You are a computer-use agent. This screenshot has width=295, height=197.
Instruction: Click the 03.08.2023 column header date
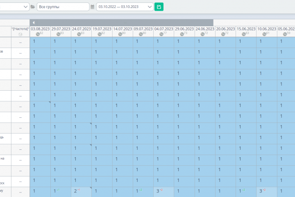(40, 29)
